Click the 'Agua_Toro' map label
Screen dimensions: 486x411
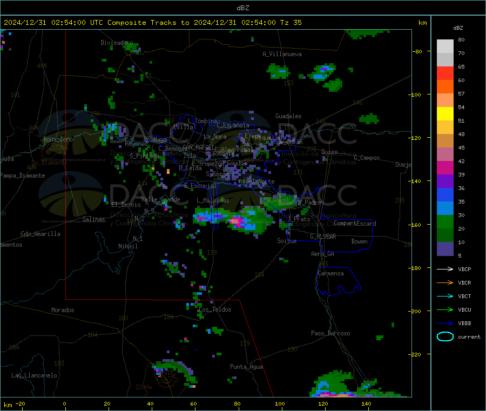(x=58, y=139)
